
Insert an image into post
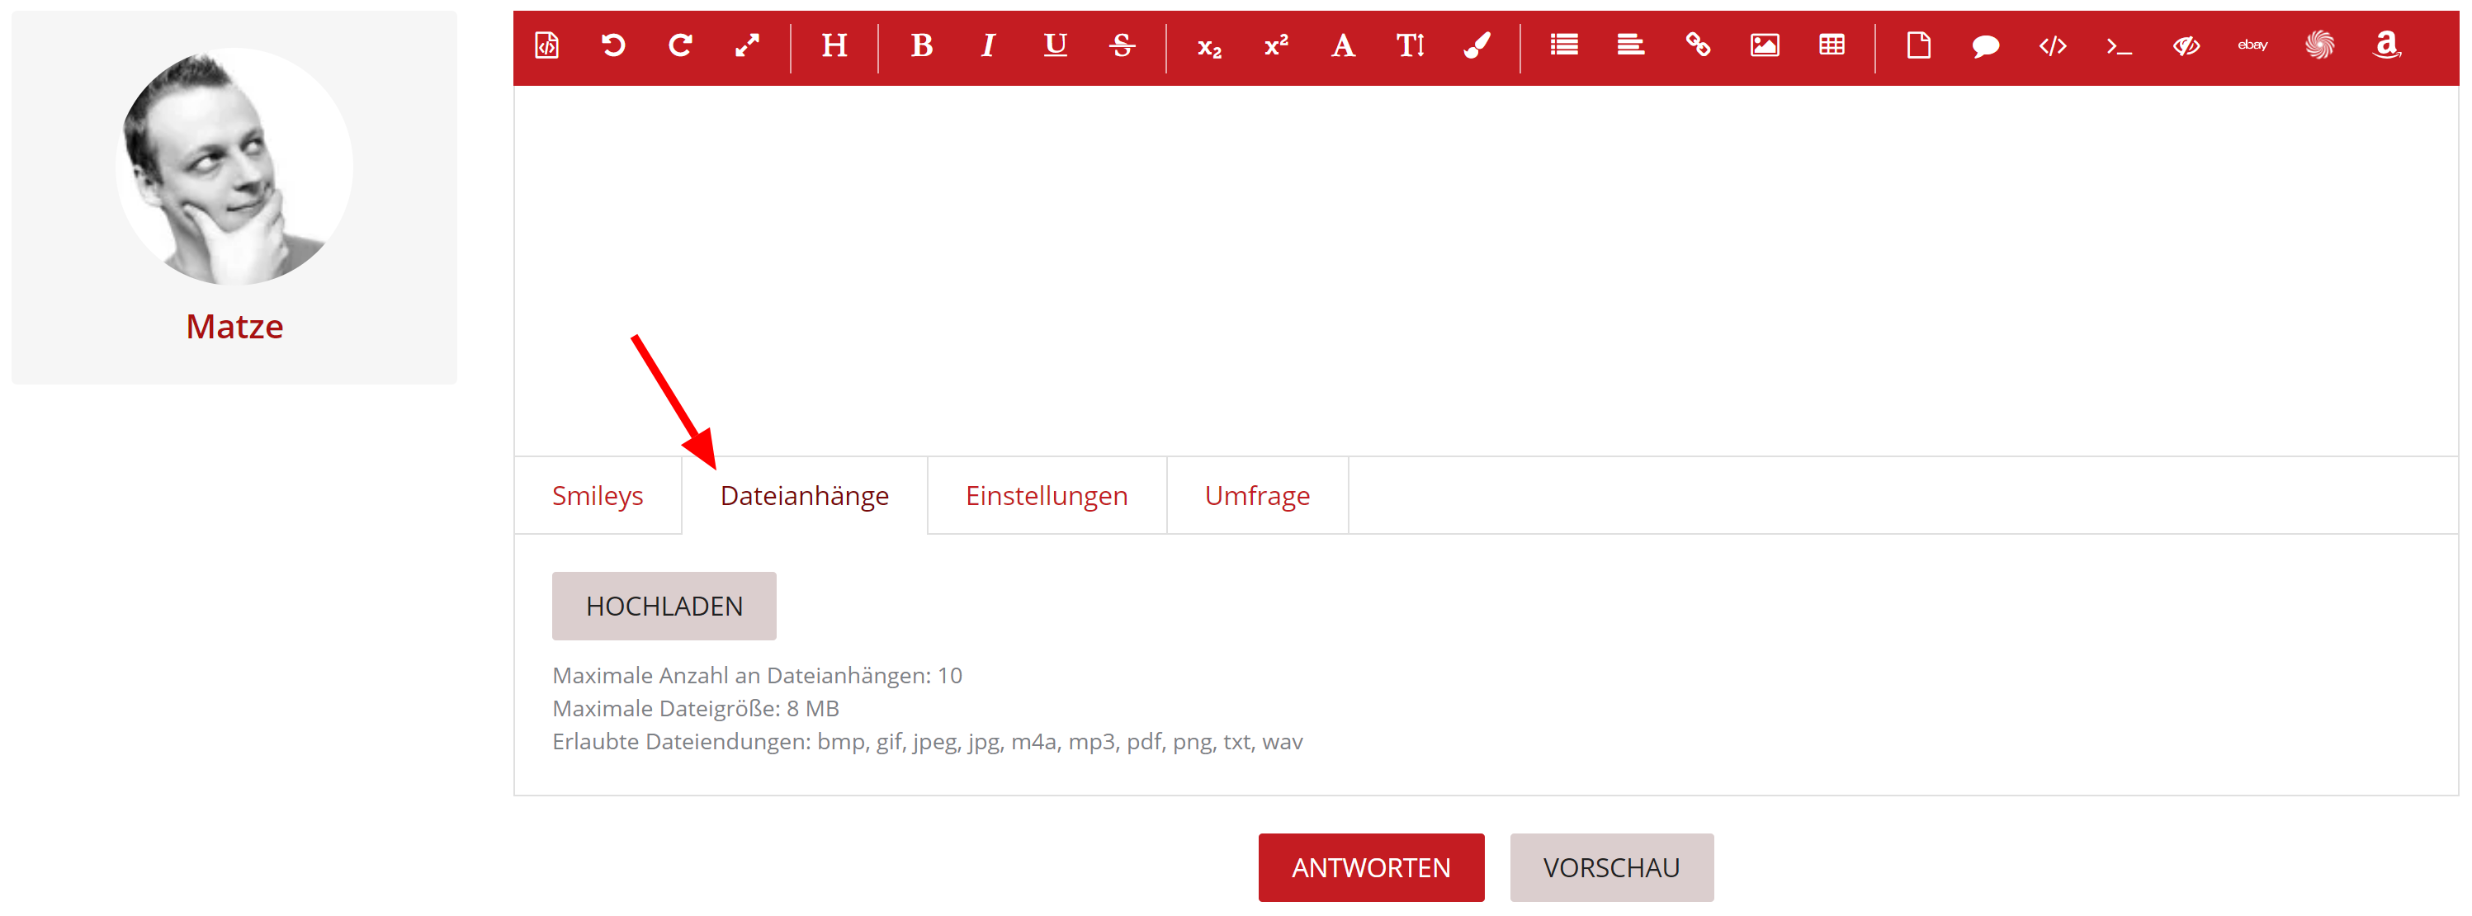point(1764,45)
